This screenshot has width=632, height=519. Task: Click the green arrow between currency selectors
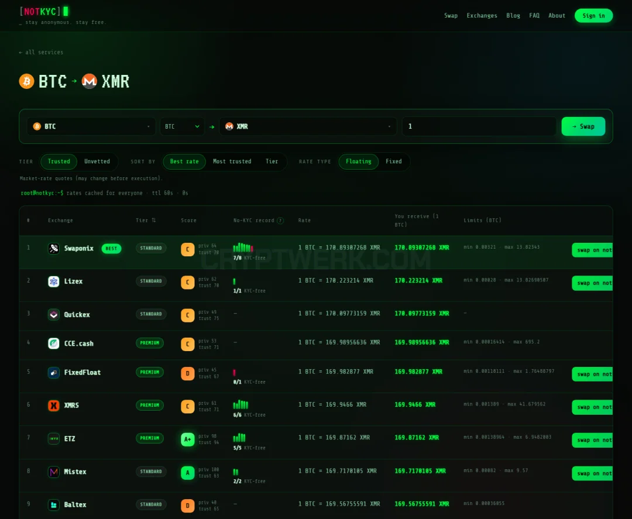coord(212,126)
